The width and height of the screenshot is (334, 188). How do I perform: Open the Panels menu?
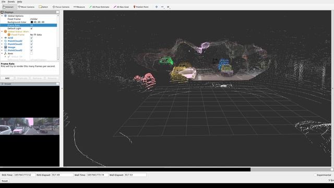pos(11,2)
